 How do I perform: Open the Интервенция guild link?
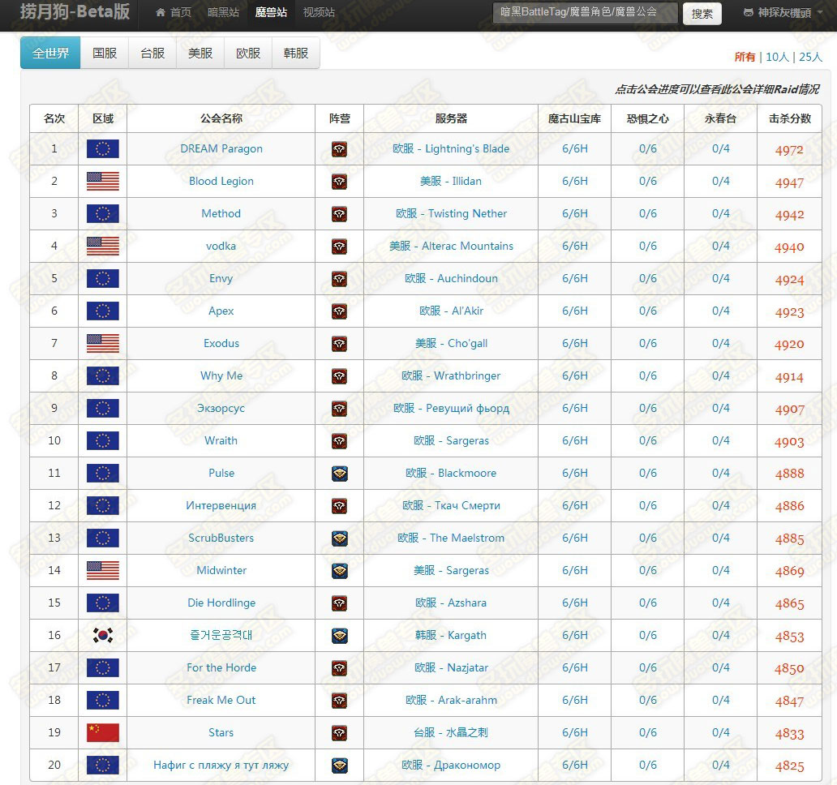[x=221, y=505]
